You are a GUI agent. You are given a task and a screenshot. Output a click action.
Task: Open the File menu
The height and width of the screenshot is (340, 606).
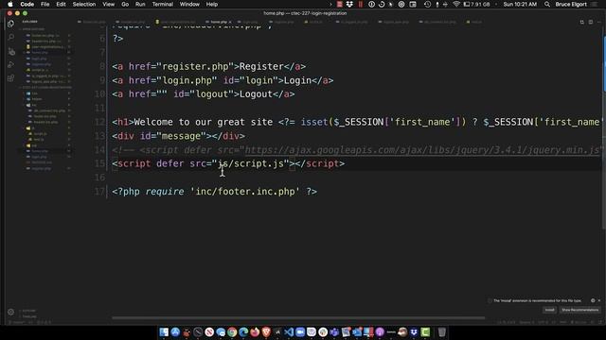[x=45, y=4]
